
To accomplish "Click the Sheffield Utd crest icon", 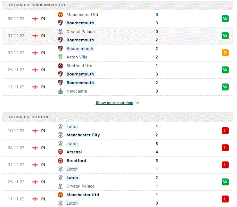I will [60, 66].
